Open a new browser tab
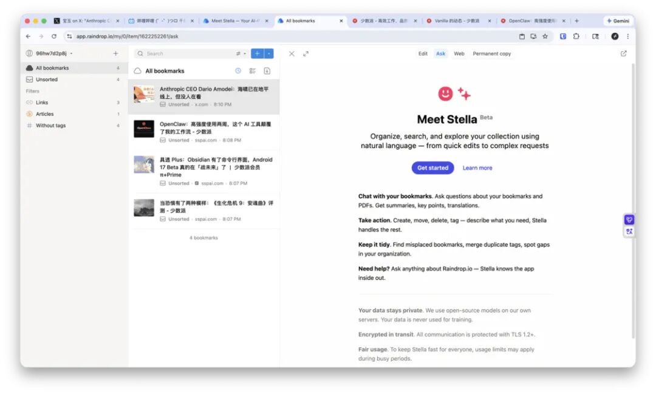 (576, 21)
